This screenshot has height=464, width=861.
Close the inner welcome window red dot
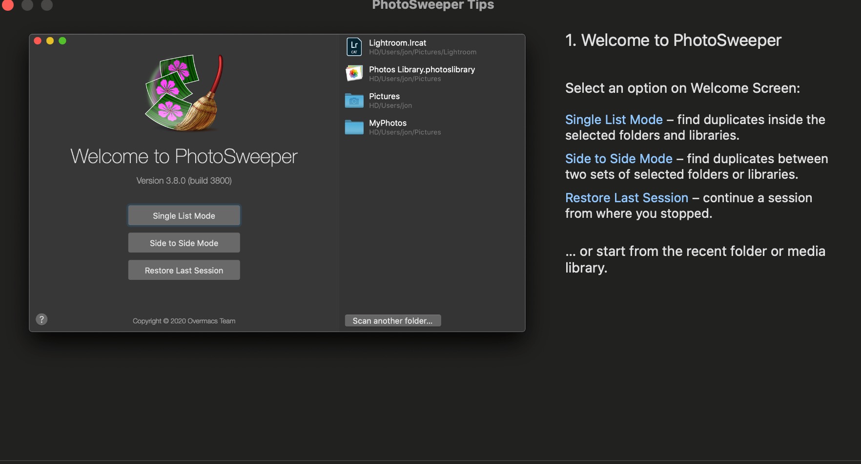click(x=38, y=41)
